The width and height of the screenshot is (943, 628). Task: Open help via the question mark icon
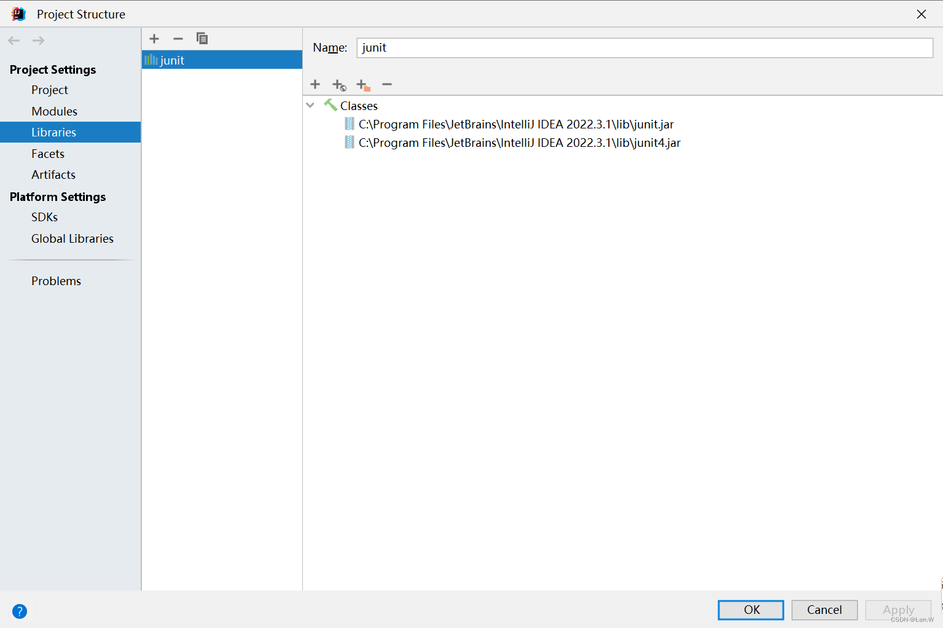19,611
